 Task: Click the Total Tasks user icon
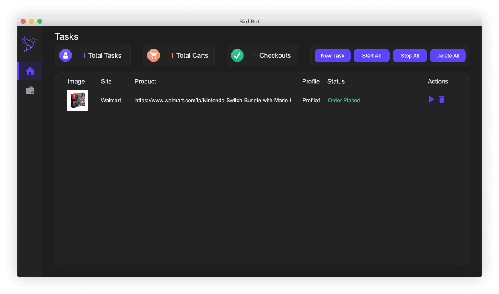pos(65,55)
